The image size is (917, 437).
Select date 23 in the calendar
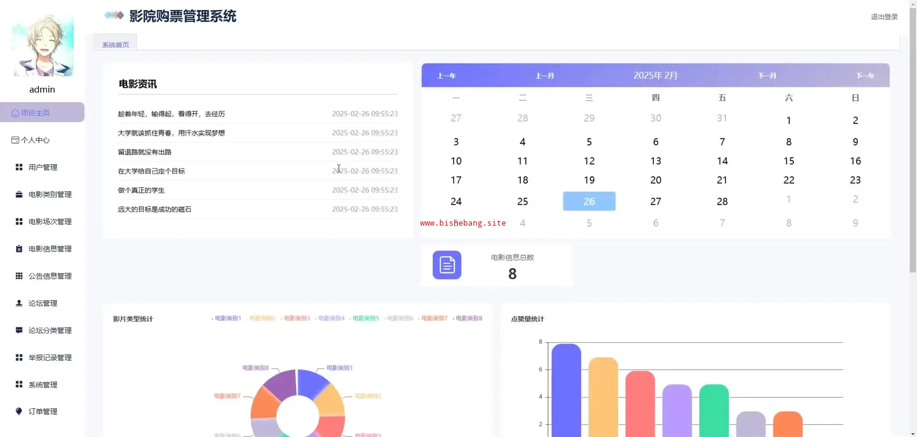(855, 180)
